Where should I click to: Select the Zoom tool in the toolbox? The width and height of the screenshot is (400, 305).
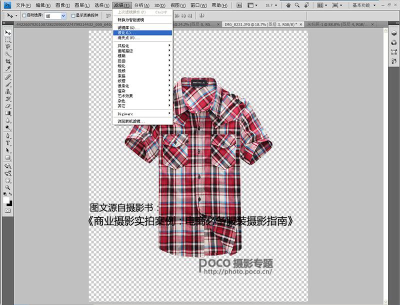point(6,187)
